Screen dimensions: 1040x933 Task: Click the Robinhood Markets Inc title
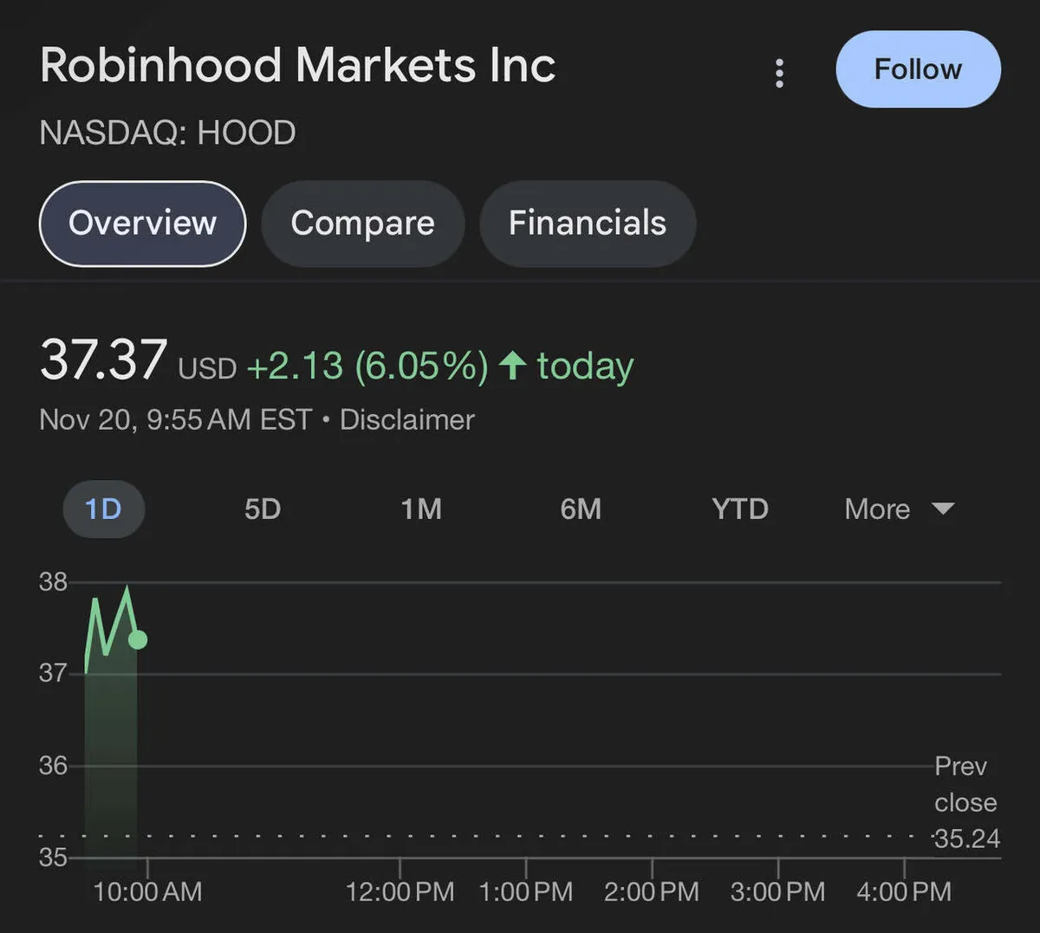click(297, 66)
